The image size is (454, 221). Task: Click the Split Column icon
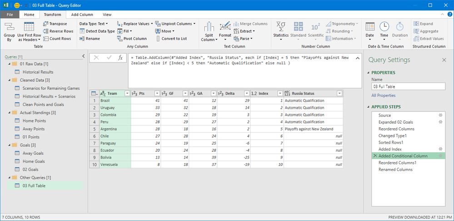click(x=209, y=28)
